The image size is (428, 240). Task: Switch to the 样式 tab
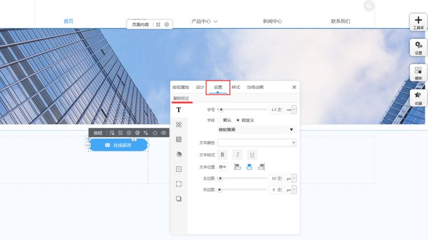235,87
